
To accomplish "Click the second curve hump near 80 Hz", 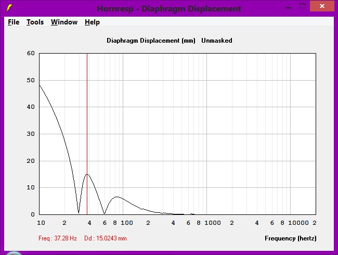I will tap(117, 197).
